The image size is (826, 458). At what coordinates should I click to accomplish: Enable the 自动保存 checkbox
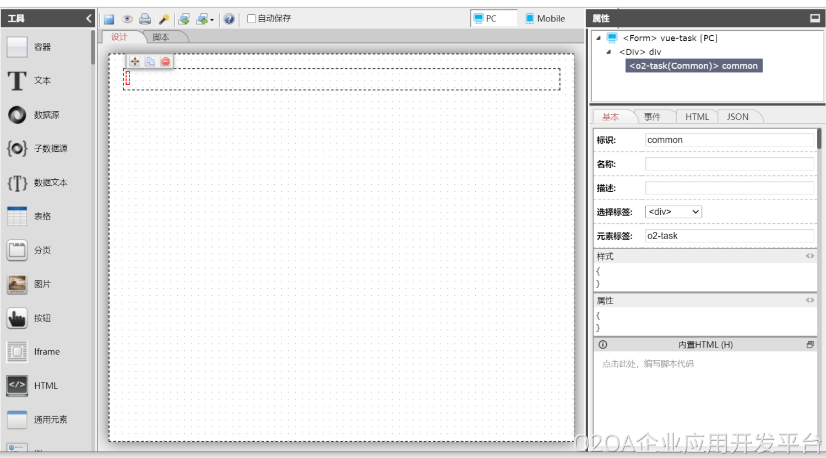click(x=252, y=19)
